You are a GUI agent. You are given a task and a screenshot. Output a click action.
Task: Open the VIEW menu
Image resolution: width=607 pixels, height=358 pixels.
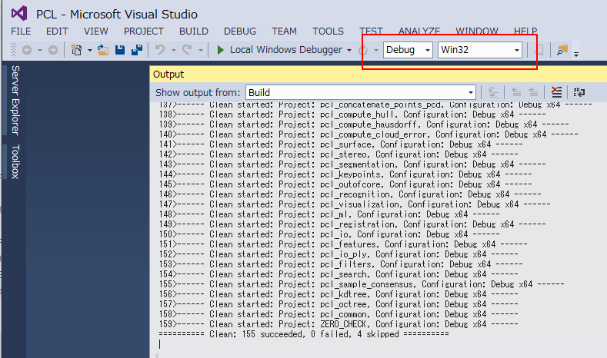click(96, 31)
